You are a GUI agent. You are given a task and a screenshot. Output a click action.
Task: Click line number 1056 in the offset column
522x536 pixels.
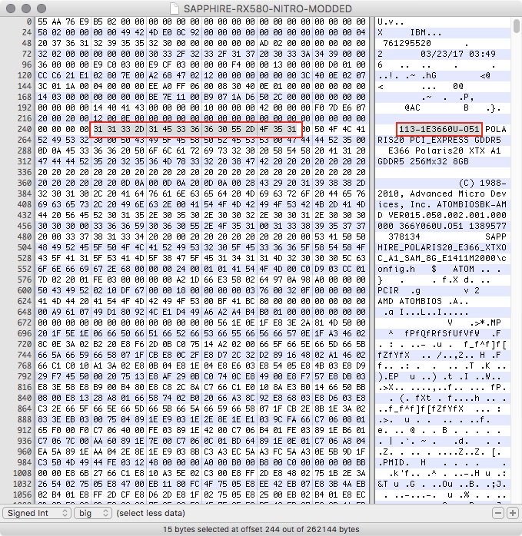tap(22, 495)
